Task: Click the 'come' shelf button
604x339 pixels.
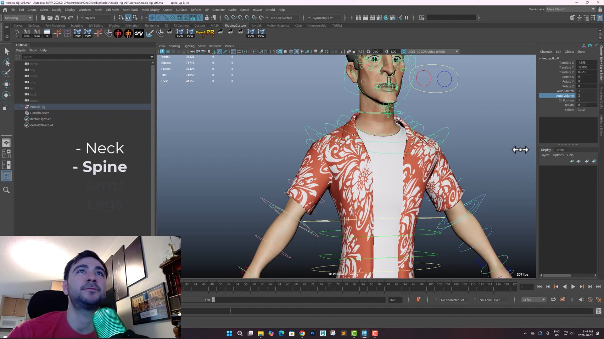Action: (37, 33)
